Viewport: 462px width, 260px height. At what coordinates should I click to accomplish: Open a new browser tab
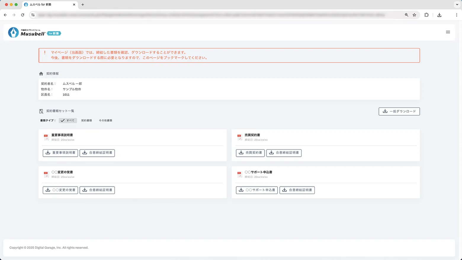point(83,4)
